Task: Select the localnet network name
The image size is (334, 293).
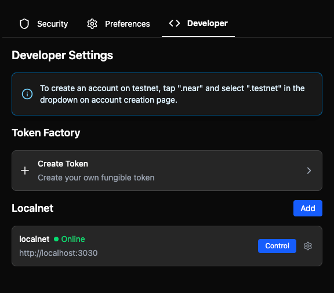Action: point(34,239)
